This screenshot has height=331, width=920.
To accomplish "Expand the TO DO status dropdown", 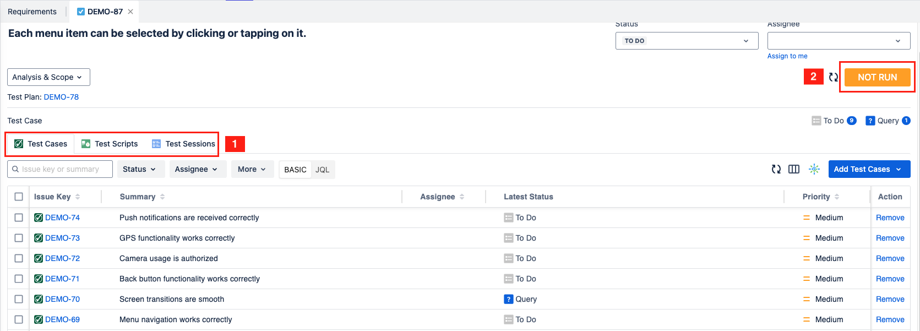I will pos(687,41).
